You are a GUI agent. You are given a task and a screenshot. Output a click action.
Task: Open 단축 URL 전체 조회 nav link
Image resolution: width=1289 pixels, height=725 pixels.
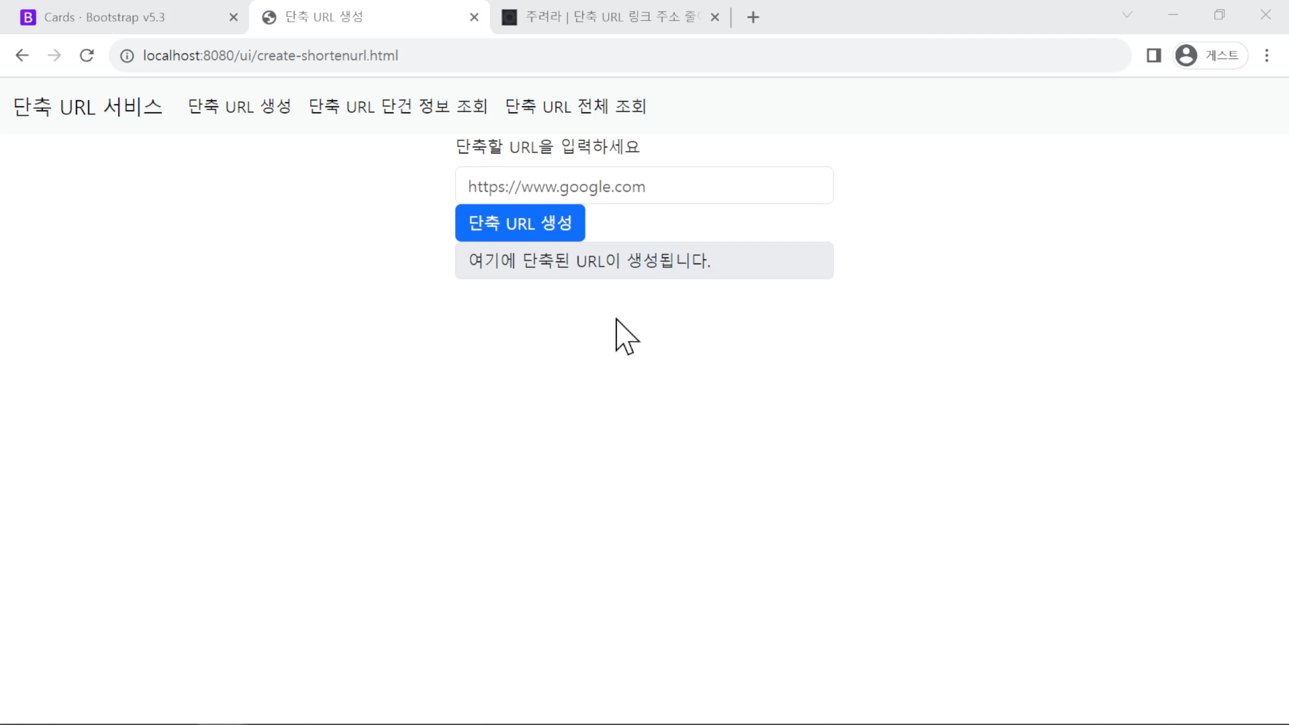pos(576,107)
